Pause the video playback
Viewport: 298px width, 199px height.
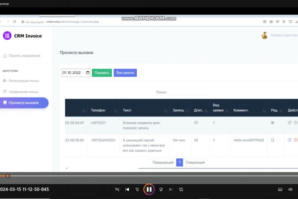[x=149, y=189]
